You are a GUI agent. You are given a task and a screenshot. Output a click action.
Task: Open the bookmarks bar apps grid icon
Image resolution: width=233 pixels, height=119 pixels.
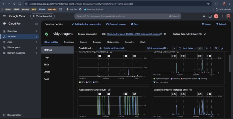(60, 9)
